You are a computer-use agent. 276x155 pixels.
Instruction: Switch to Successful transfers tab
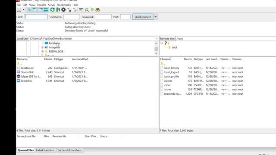(69, 150)
